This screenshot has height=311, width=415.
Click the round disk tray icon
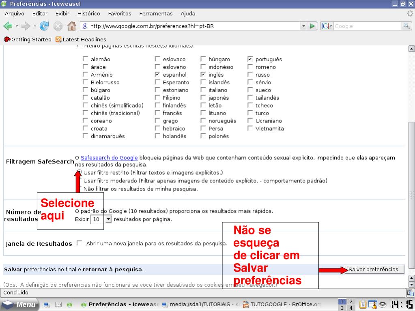pyautogui.click(x=383, y=305)
